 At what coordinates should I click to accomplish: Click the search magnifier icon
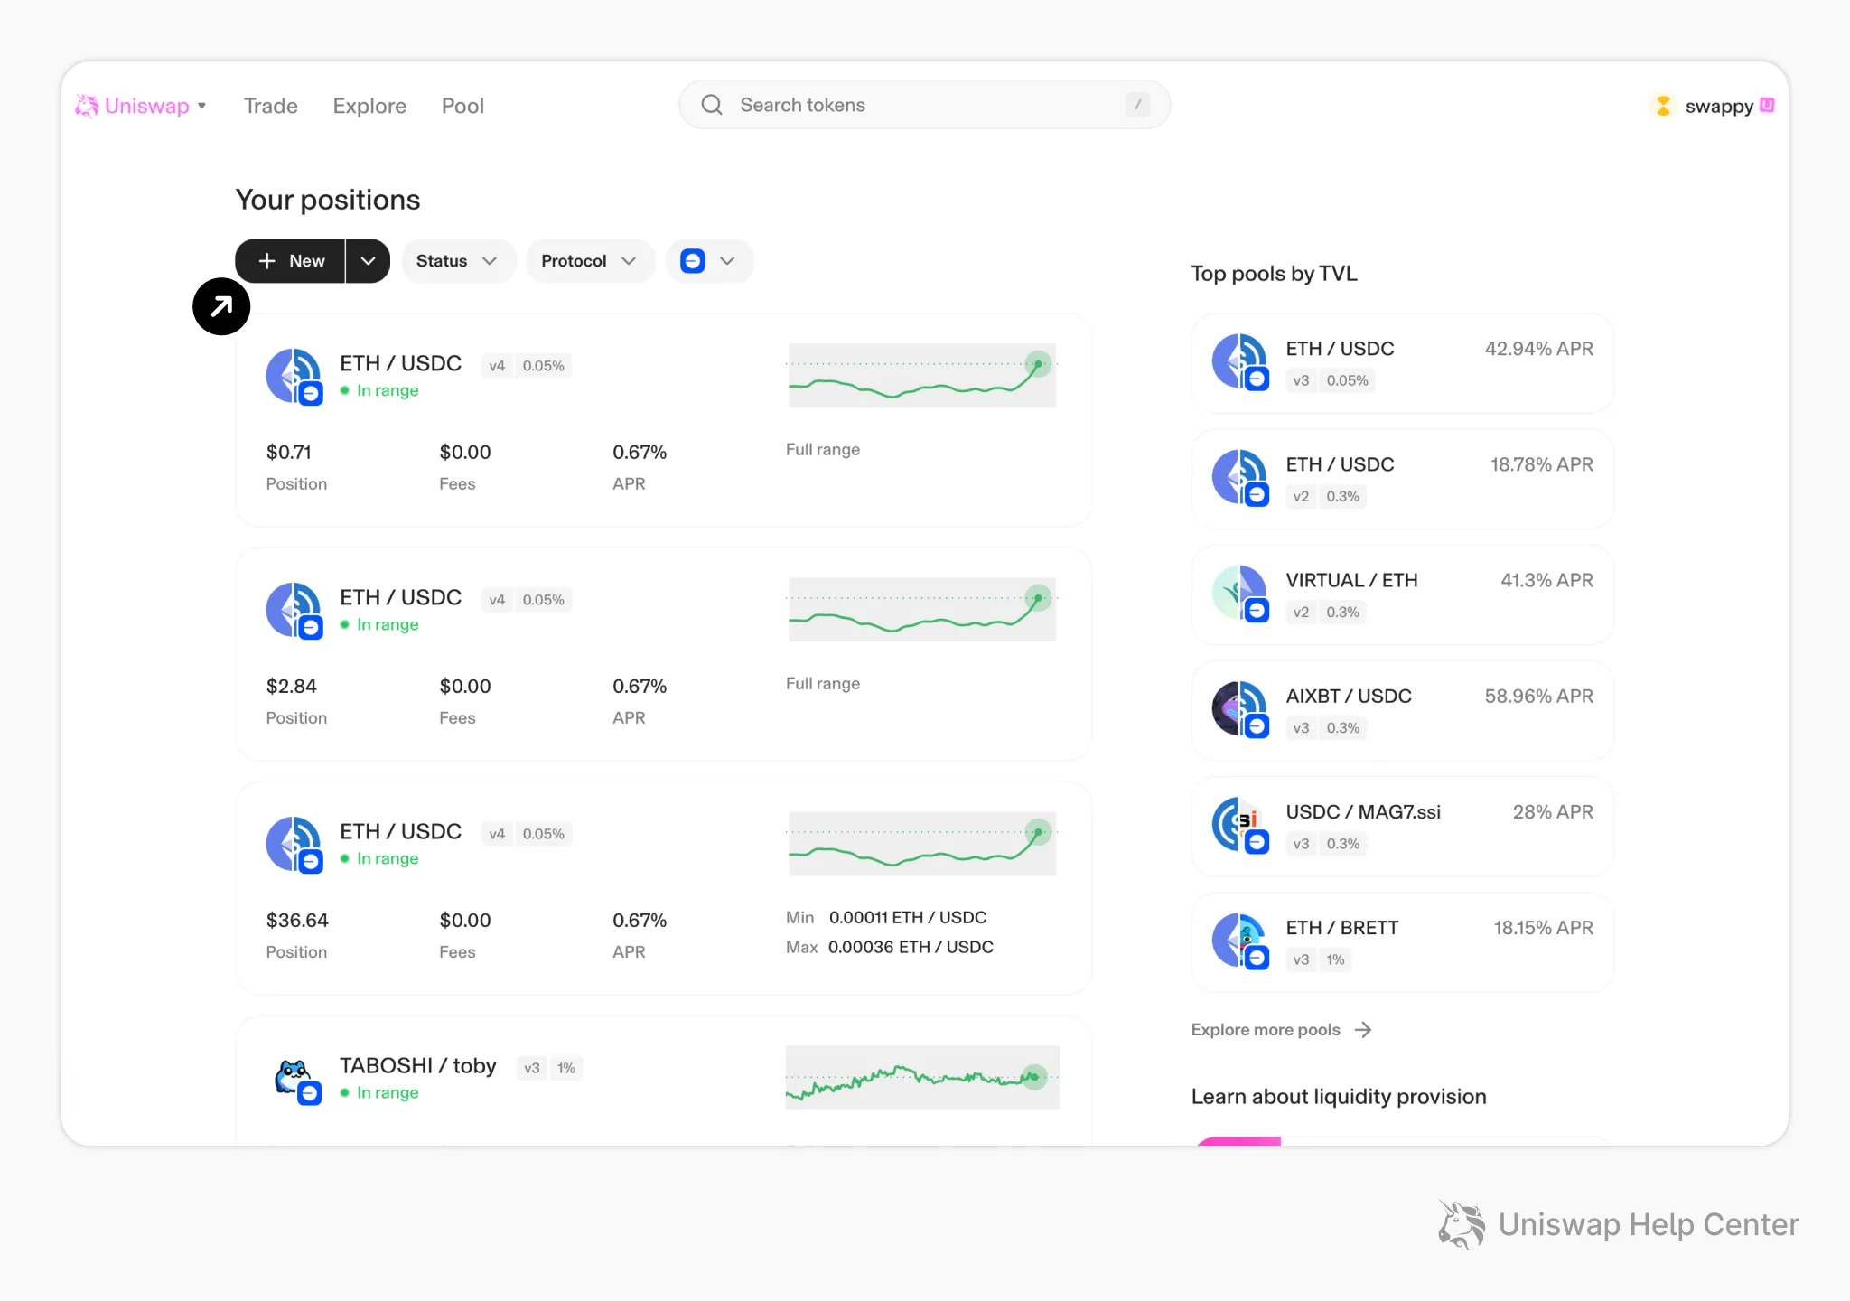(x=712, y=105)
